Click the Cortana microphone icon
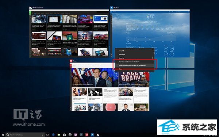 click(x=42, y=135)
